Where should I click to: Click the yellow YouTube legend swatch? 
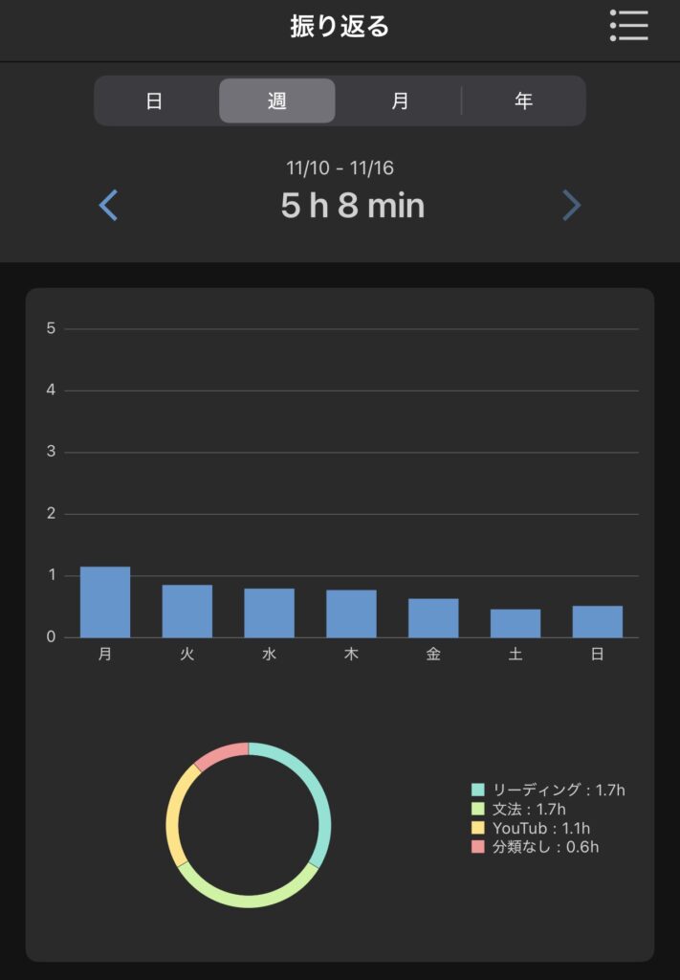pyautogui.click(x=478, y=828)
